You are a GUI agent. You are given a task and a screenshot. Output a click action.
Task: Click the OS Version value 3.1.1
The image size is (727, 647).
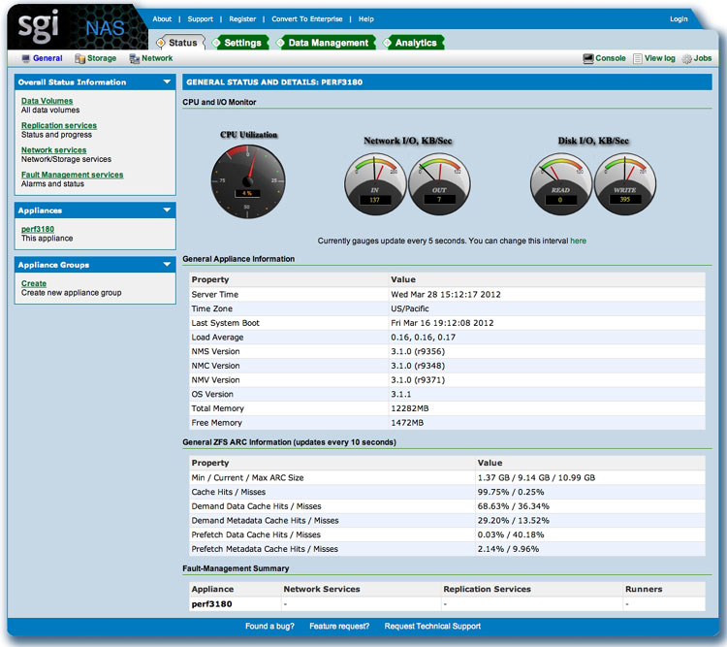tap(401, 394)
